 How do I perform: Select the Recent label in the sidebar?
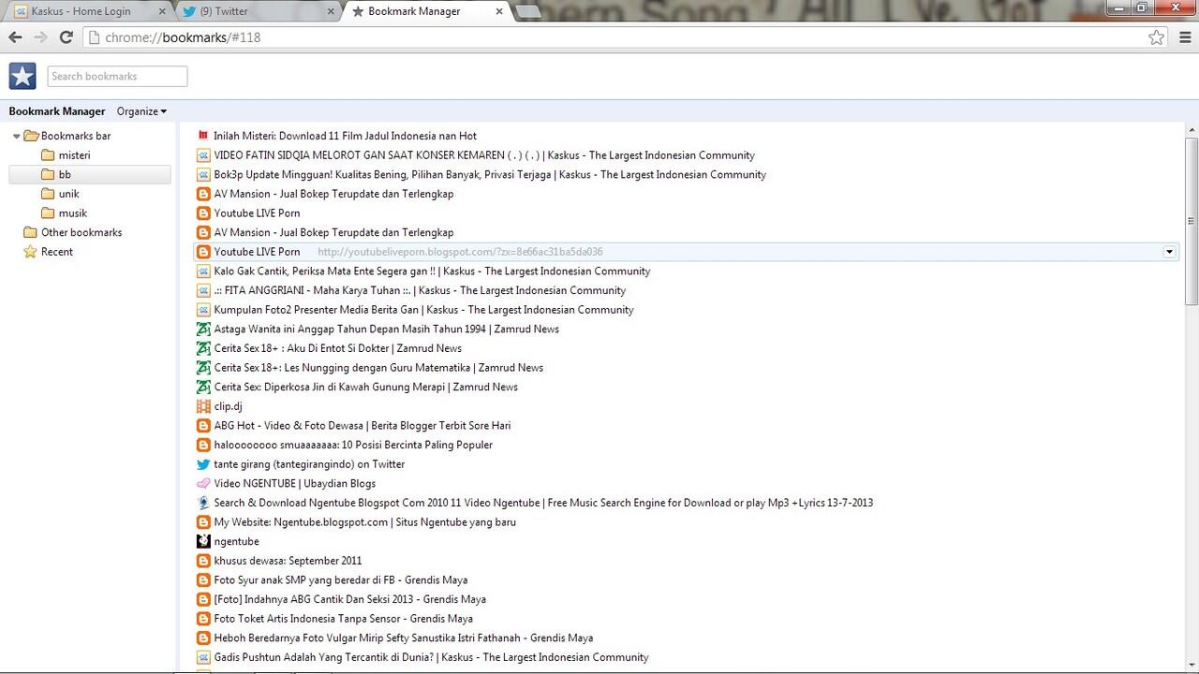(57, 252)
